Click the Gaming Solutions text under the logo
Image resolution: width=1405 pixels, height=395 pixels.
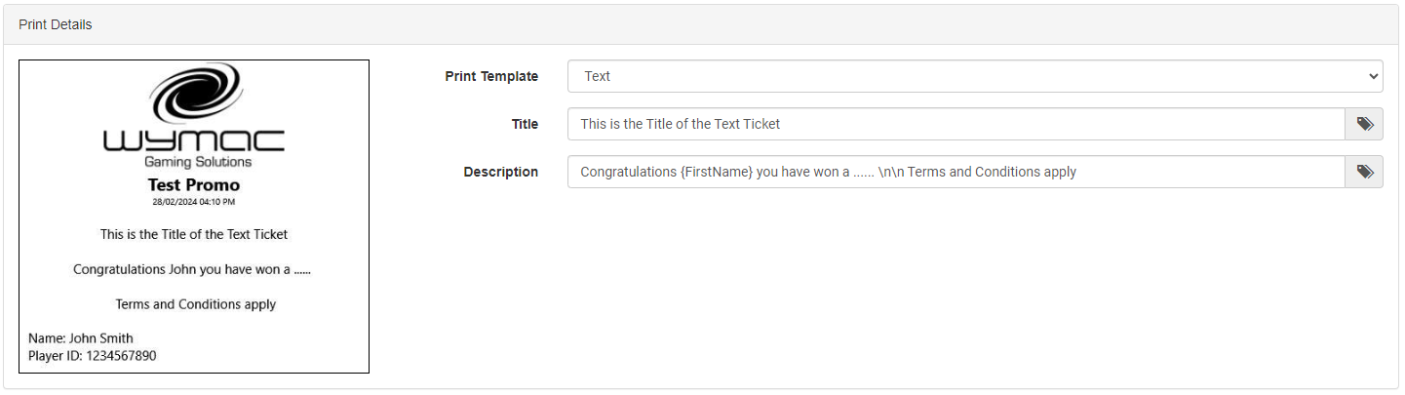click(198, 162)
